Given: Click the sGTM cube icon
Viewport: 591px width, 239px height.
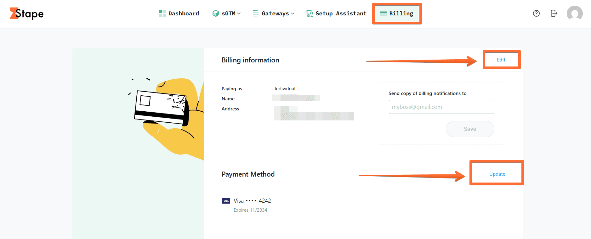Looking at the screenshot, I should coord(216,13).
